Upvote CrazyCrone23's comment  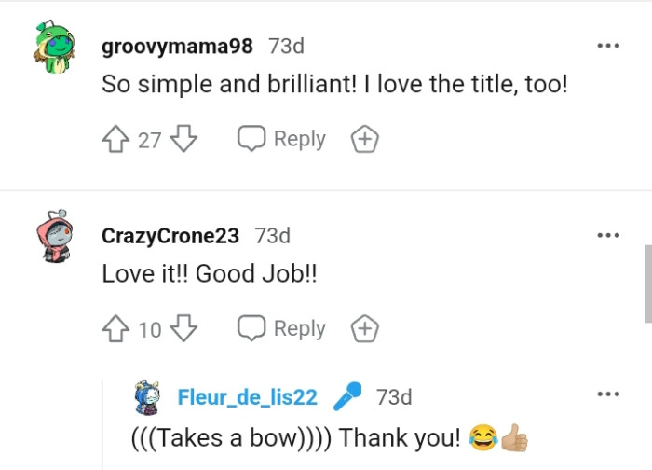[115, 329]
